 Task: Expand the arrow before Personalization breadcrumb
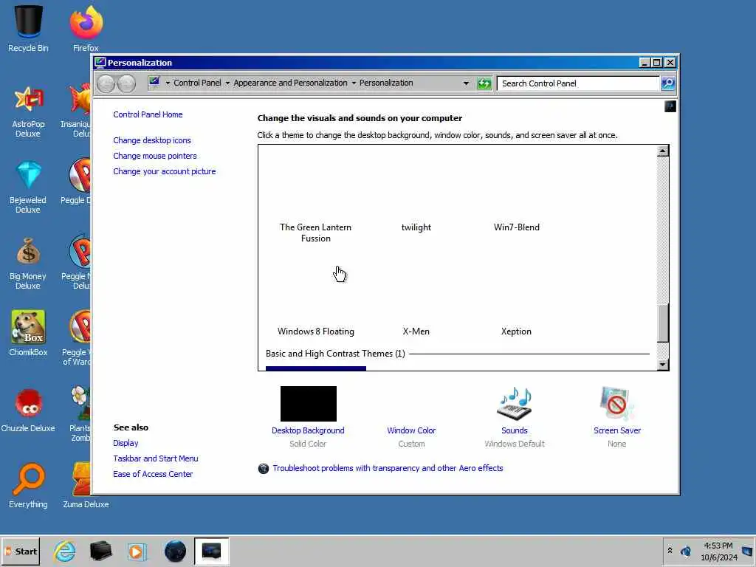tap(354, 83)
